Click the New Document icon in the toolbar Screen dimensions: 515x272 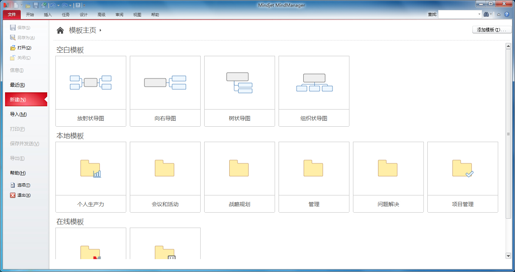[x=16, y=5]
